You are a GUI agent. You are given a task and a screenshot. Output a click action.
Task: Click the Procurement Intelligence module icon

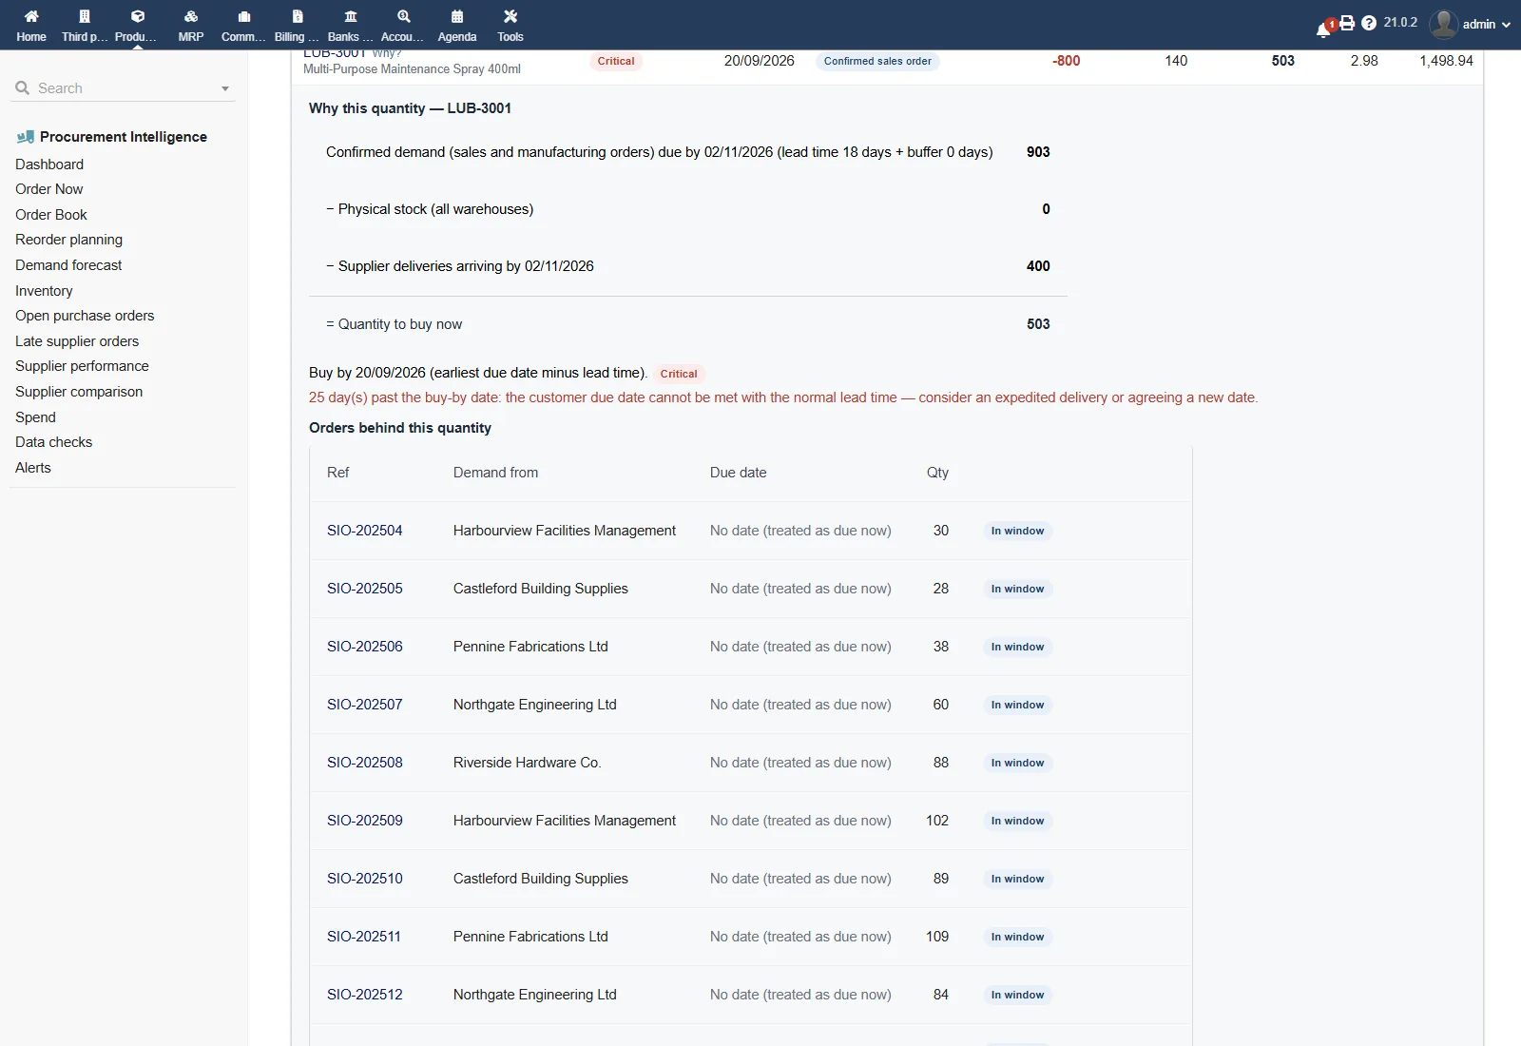click(26, 137)
